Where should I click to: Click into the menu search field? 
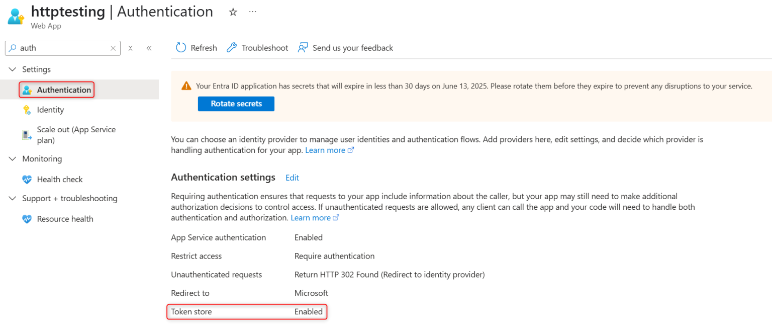(x=63, y=48)
